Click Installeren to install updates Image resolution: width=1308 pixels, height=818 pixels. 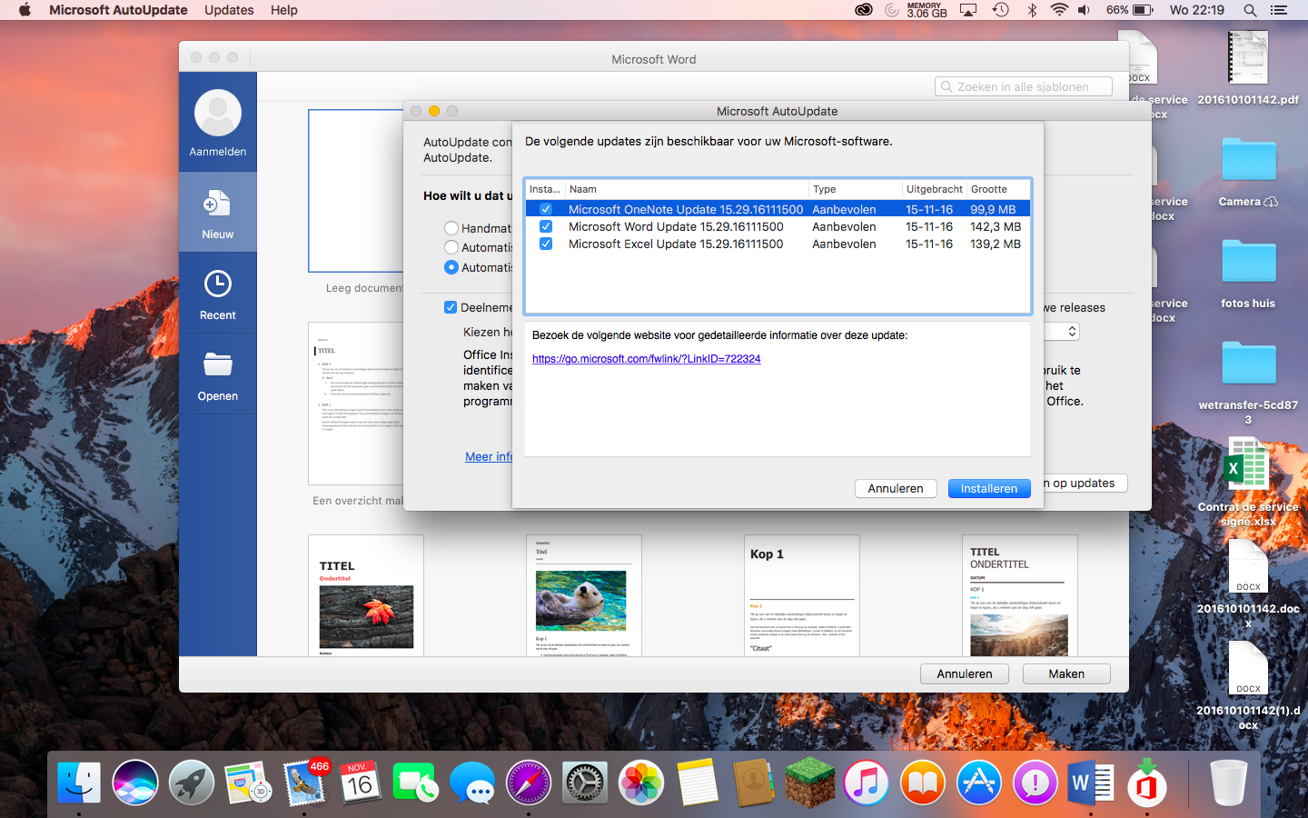[989, 488]
